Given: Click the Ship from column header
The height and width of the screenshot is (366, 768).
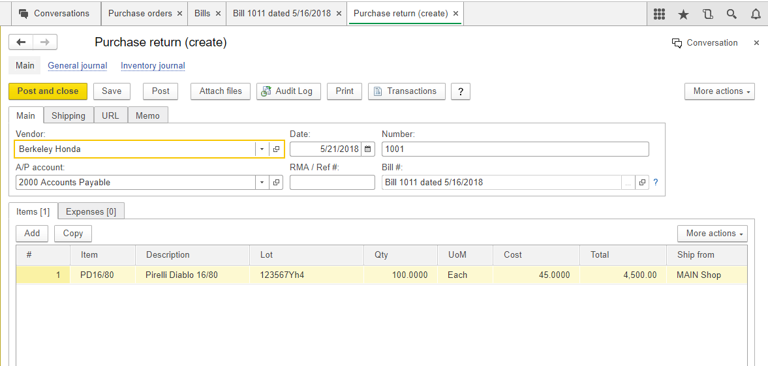Looking at the screenshot, I should pyautogui.click(x=707, y=255).
